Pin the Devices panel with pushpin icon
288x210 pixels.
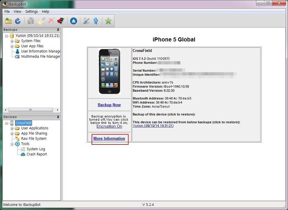click(x=58, y=117)
